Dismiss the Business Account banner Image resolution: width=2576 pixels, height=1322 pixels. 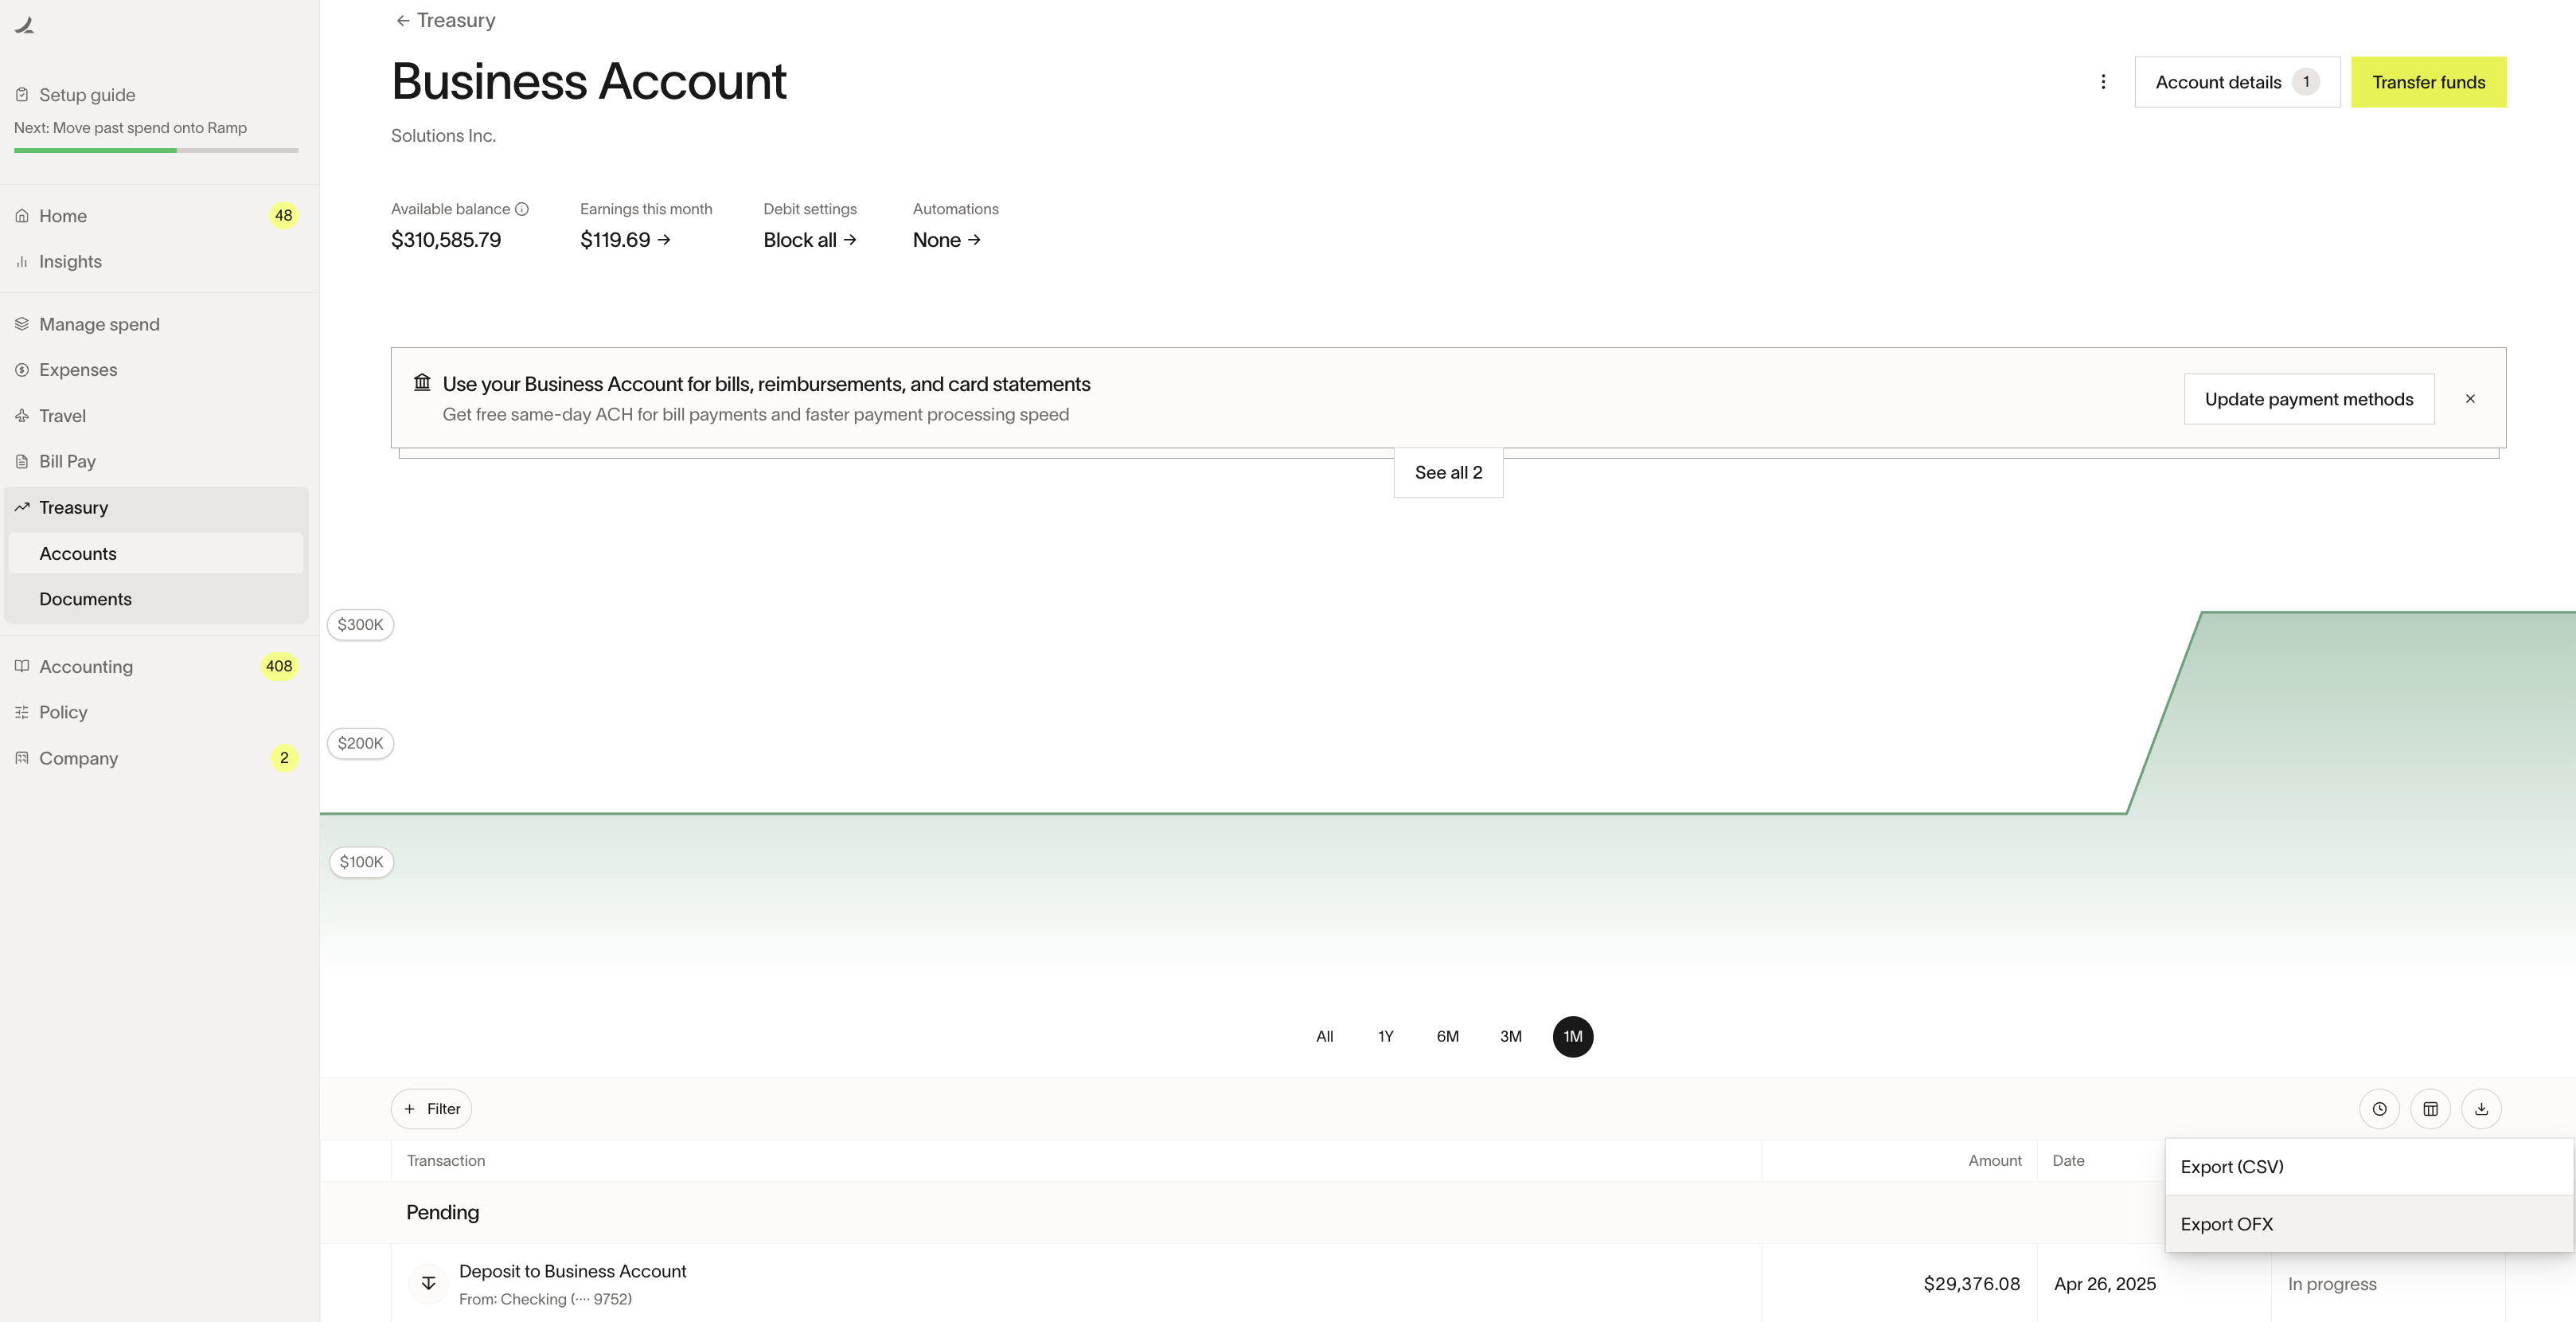point(2470,399)
